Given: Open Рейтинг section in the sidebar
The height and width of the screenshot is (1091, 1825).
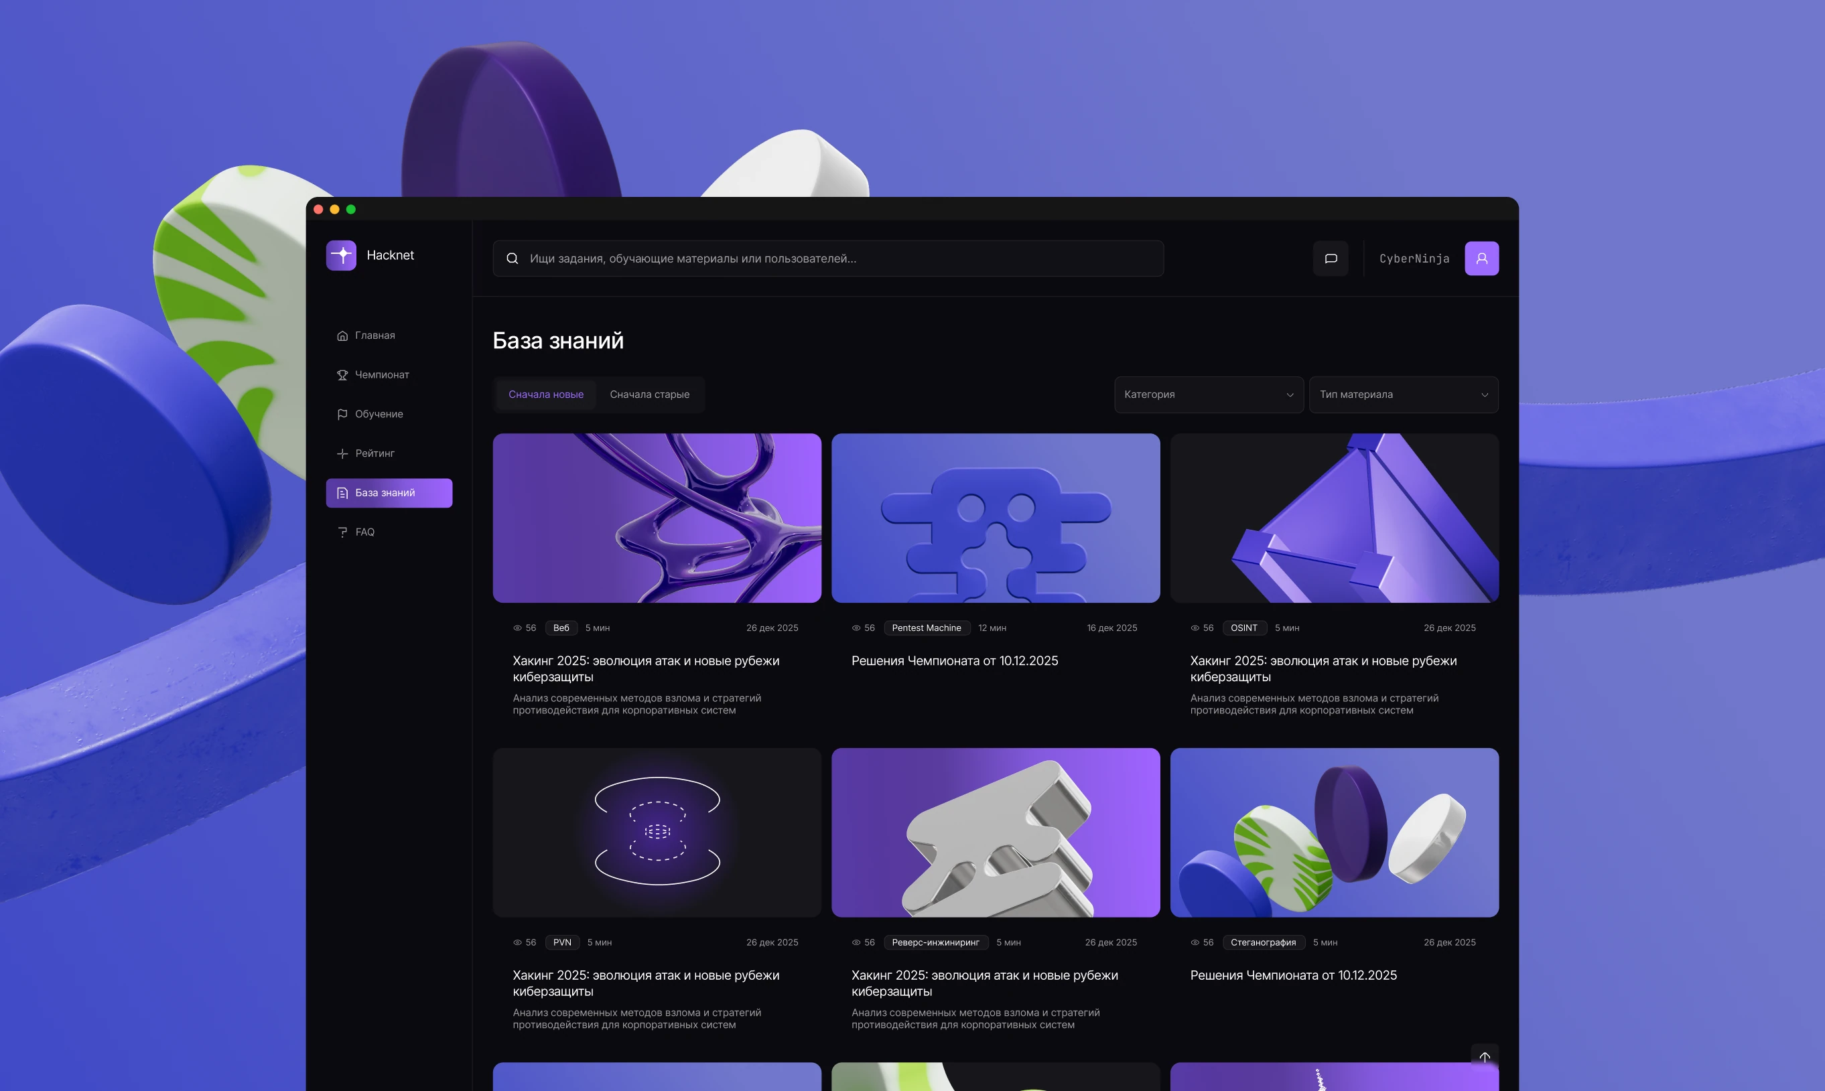Looking at the screenshot, I should click(389, 453).
